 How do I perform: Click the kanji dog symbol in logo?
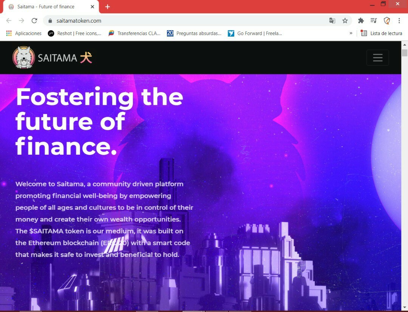(86, 58)
